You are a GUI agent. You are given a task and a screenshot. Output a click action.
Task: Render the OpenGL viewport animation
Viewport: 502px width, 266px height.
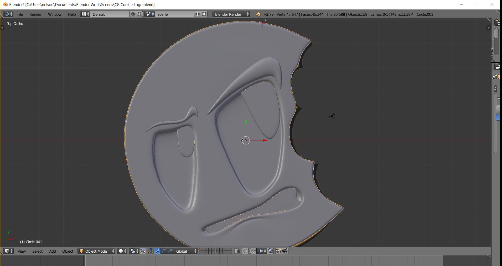285,251
